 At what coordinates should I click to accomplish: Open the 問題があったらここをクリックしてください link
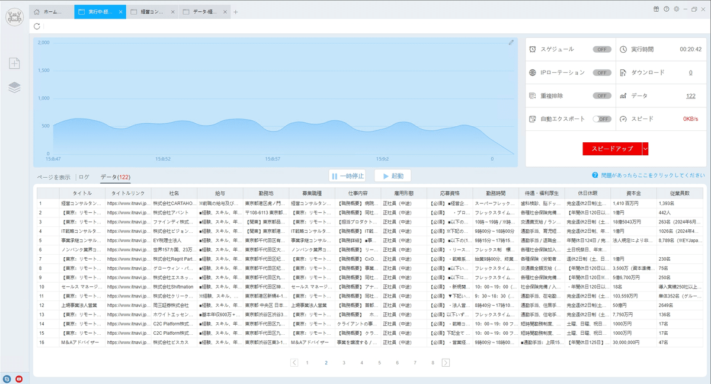click(652, 175)
